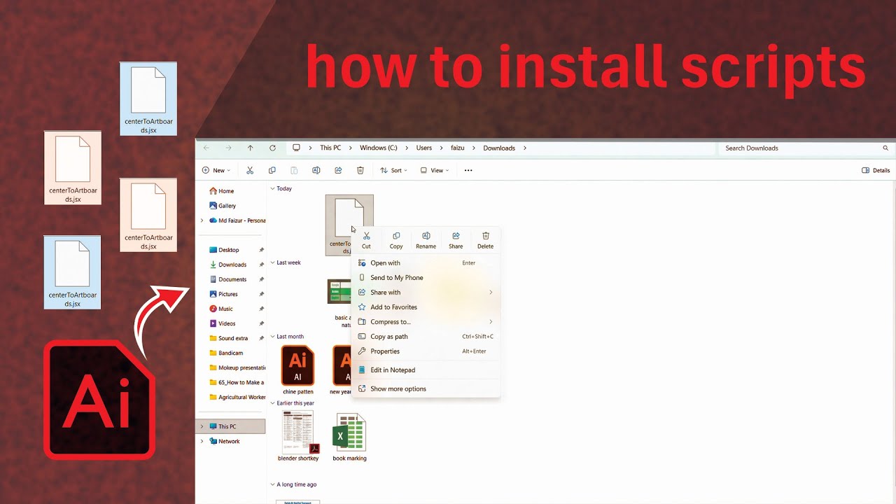Open the Compress to... submenu
896x504 pixels.
[x=426, y=322]
